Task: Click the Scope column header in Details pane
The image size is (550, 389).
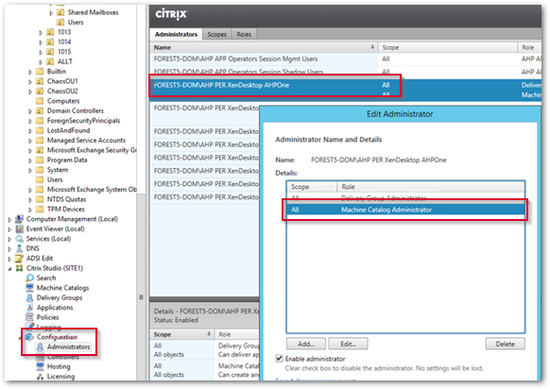Action: (181, 334)
